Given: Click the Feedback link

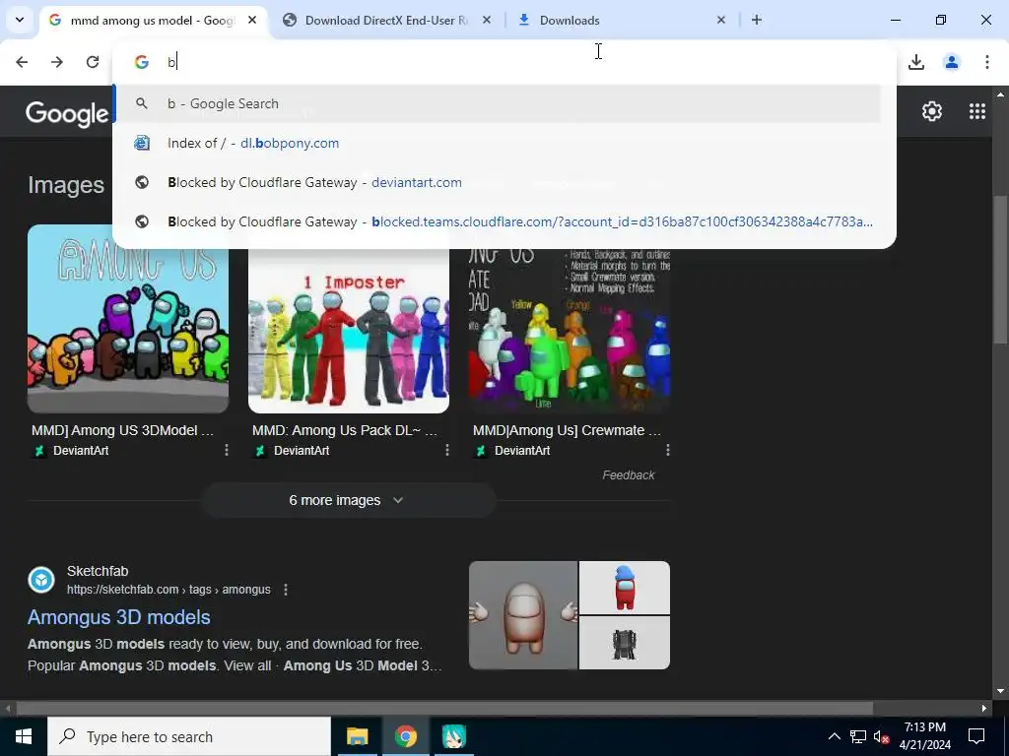Looking at the screenshot, I should [x=628, y=475].
